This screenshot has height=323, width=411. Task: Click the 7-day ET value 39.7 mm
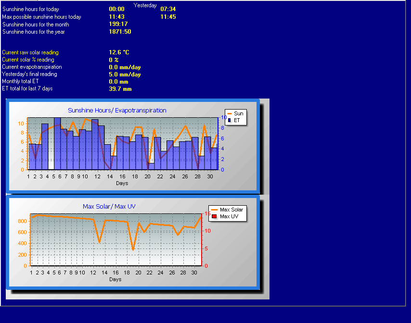click(120, 89)
